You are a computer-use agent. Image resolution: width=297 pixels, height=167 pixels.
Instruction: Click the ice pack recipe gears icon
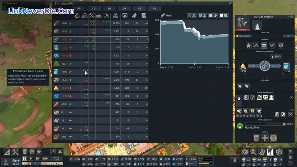[x=264, y=66]
